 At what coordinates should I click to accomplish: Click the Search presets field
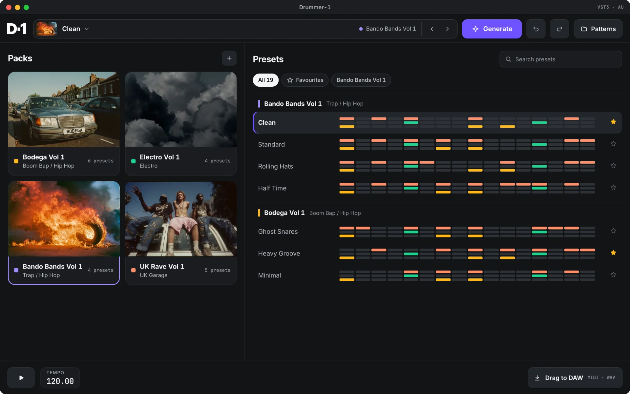click(560, 59)
